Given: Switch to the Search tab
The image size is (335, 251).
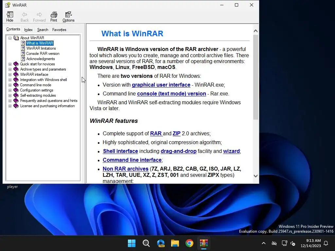Looking at the screenshot, I should (x=43, y=30).
